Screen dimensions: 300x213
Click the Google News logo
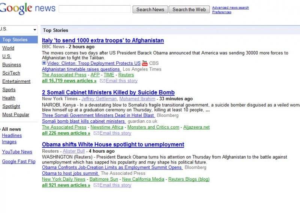coord(27,9)
